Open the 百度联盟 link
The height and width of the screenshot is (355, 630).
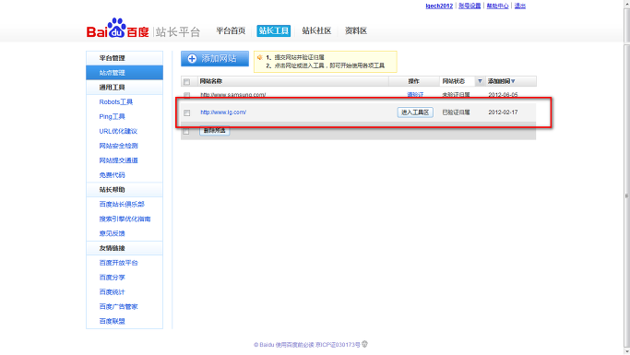[113, 321]
